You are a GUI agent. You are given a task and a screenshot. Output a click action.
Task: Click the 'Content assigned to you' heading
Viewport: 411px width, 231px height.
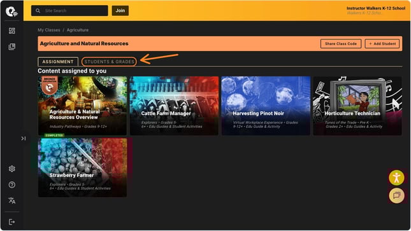tap(72, 71)
